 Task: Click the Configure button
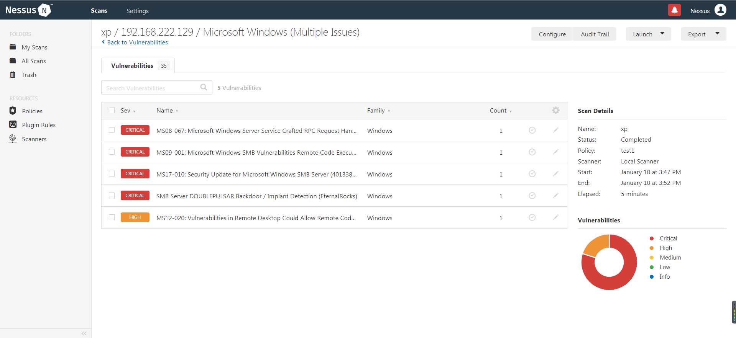552,34
